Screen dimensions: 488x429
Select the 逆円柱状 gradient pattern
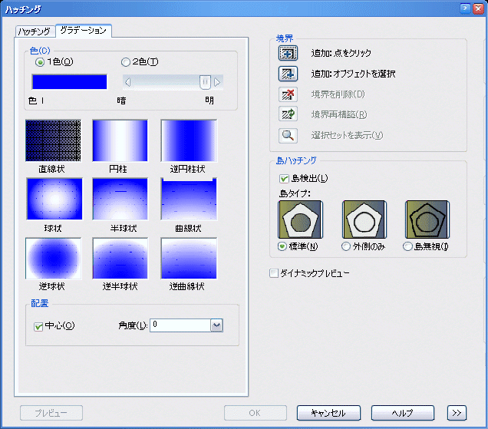[x=189, y=140]
